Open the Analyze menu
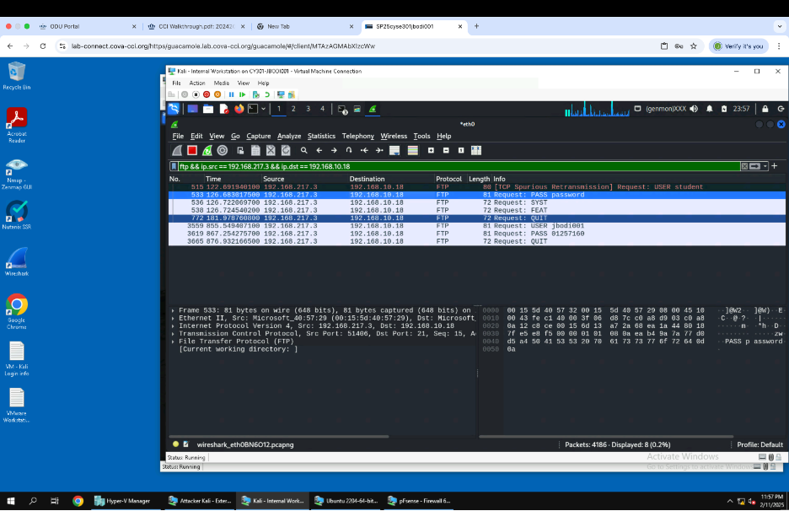Screen dimensions: 789x511 click(x=289, y=136)
